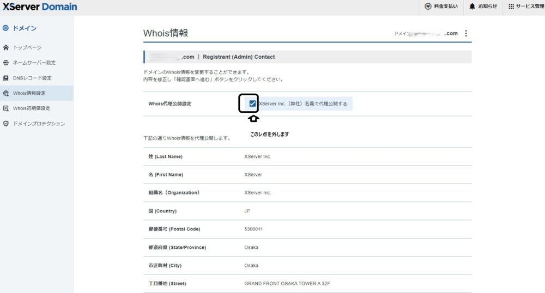
Task: Click the yen payment icon
Action: (x=428, y=7)
